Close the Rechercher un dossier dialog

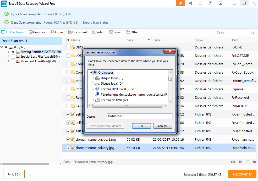point(170,51)
